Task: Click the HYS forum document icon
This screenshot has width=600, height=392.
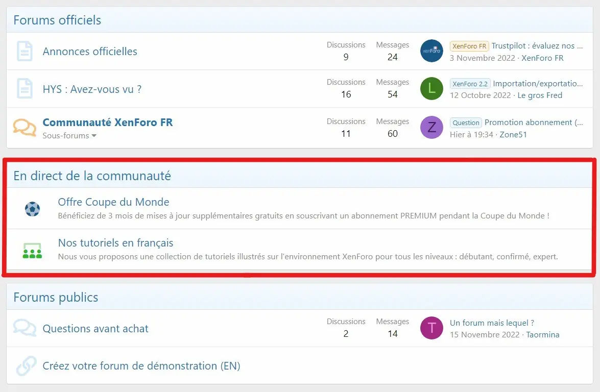Action: click(25, 89)
